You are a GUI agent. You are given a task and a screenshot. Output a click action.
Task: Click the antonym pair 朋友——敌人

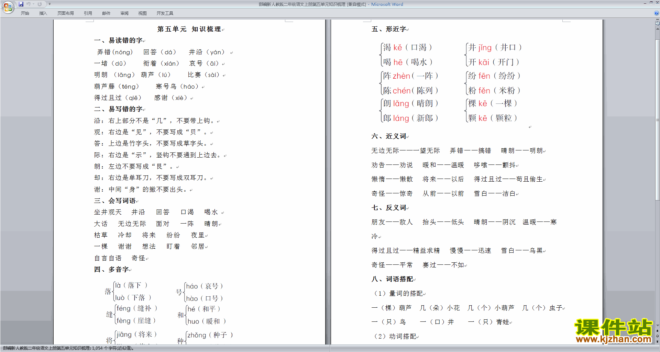pyautogui.click(x=392, y=222)
